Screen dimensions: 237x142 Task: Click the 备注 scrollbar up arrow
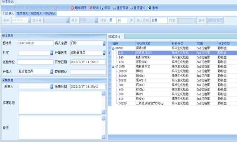(104, 119)
